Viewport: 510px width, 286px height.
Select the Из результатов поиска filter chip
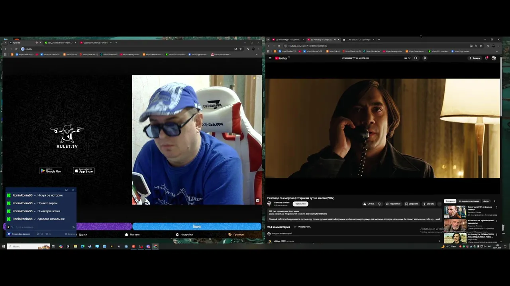pyautogui.click(x=469, y=201)
